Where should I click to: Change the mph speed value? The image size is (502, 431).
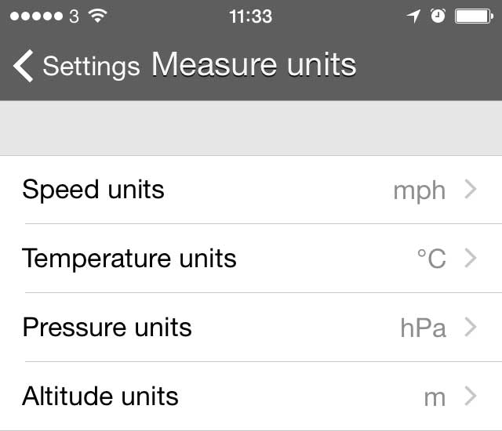click(x=419, y=190)
